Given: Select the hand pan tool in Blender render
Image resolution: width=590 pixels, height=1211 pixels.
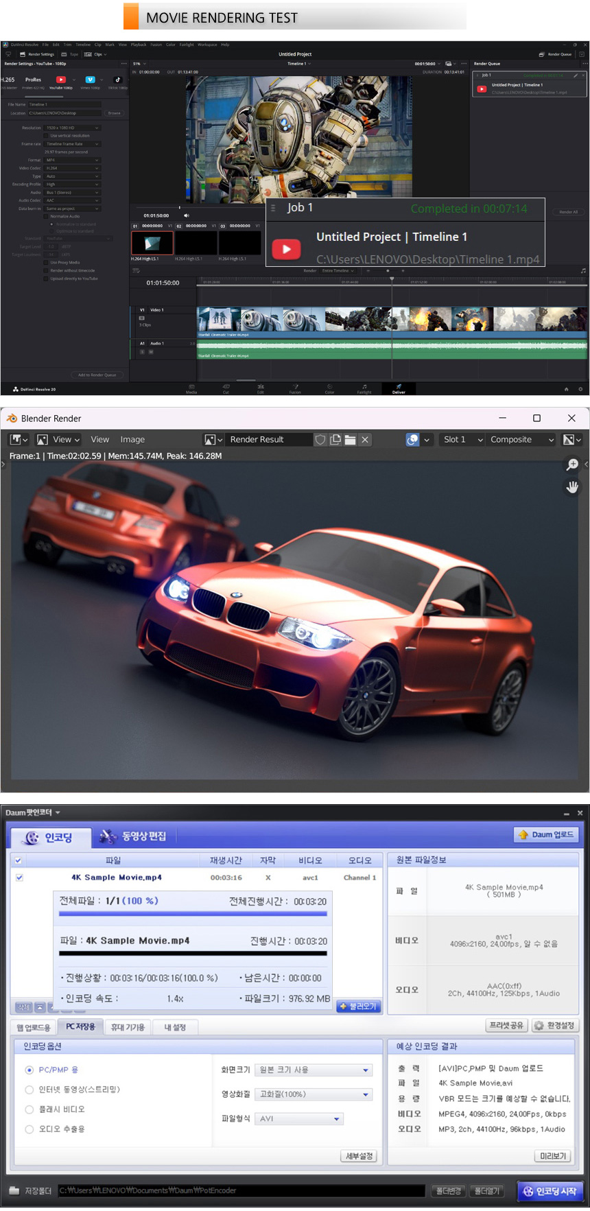Looking at the screenshot, I should click(572, 487).
